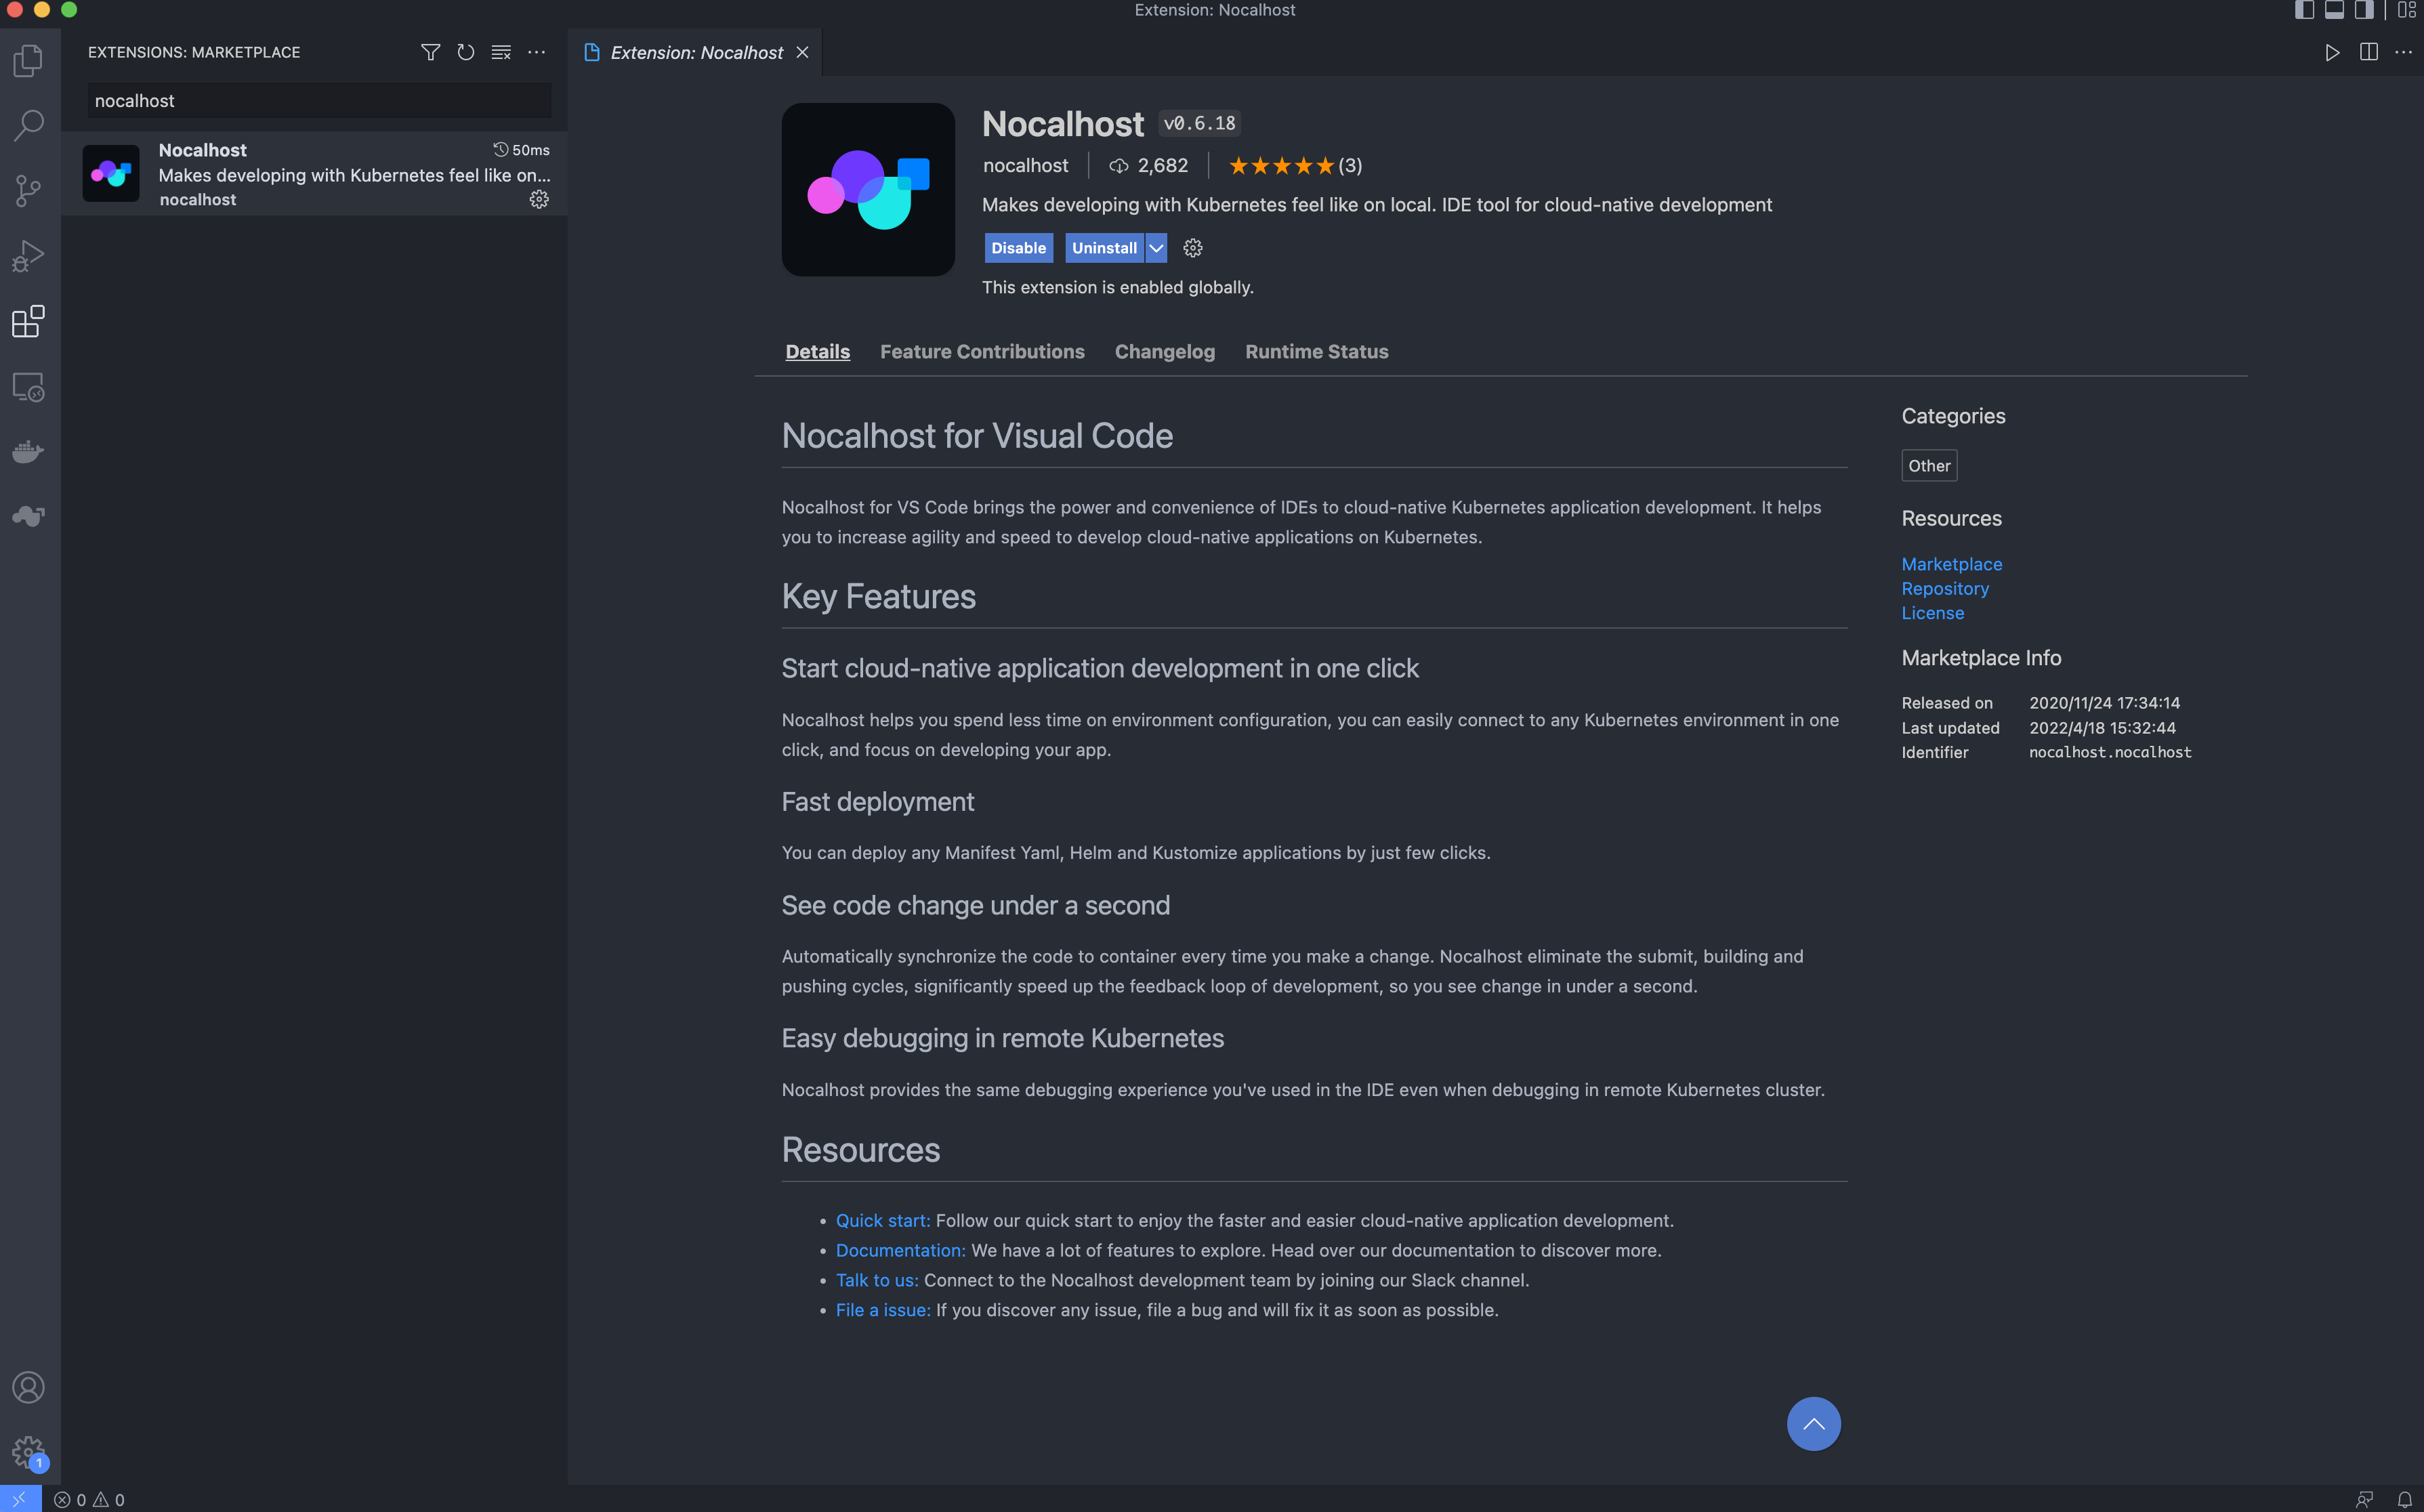
Task: Close the Extension: Nocalhost tab
Action: [x=802, y=52]
